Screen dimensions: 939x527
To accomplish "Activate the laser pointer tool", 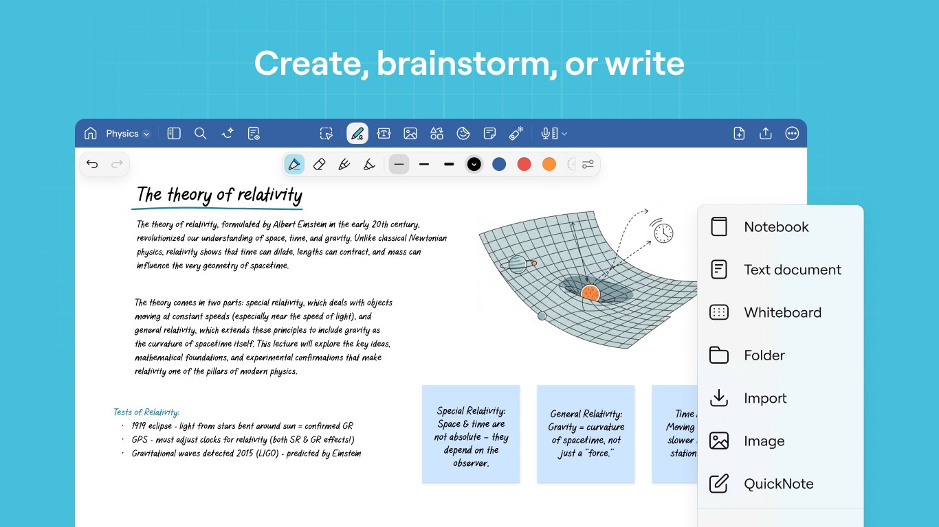I will (516, 133).
